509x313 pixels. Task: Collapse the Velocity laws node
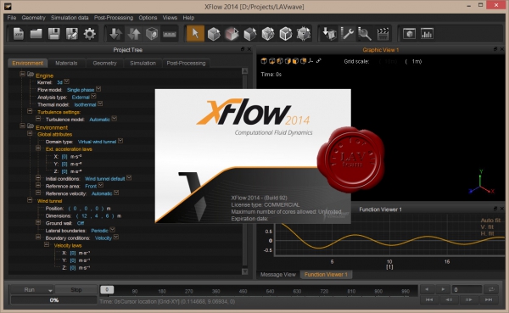(47, 244)
